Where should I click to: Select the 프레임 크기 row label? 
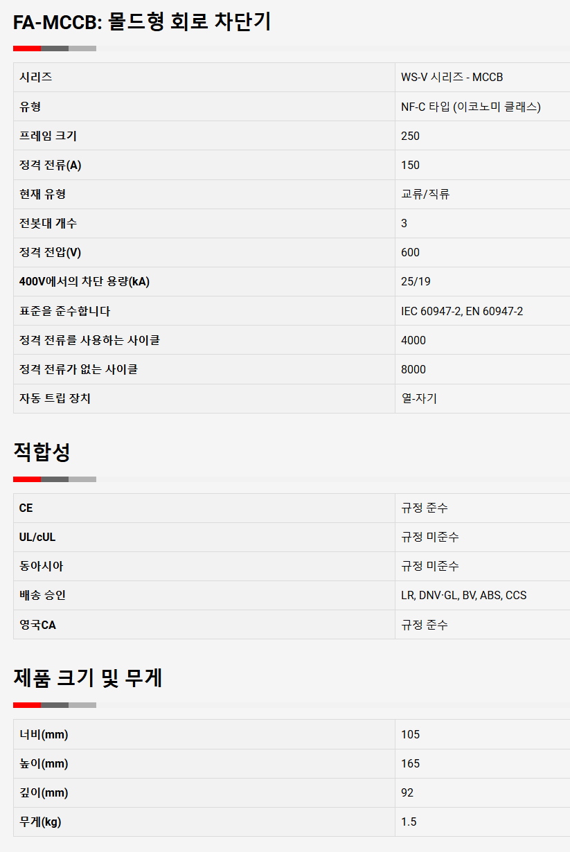[48, 136]
